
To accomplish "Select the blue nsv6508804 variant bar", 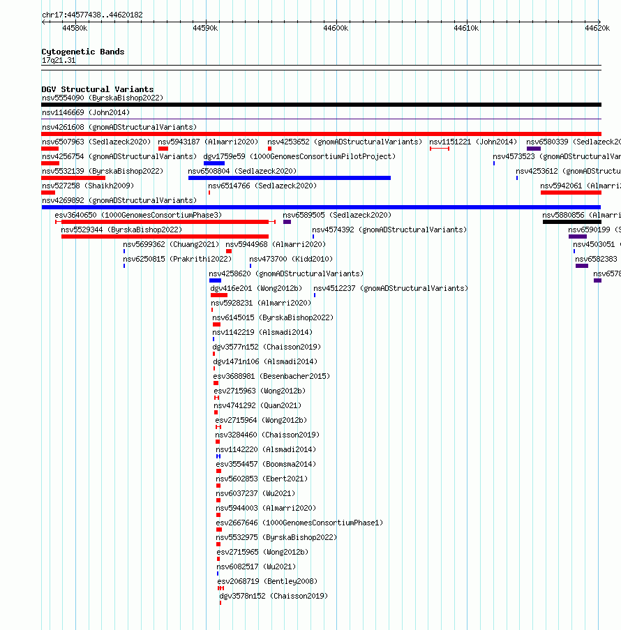I will coord(290,178).
